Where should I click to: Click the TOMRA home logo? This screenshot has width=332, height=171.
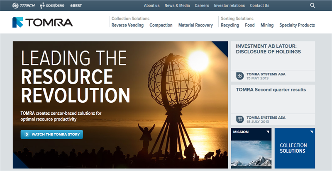[43, 22]
